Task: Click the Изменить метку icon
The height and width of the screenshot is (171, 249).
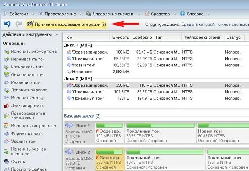Action: click(x=6, y=98)
